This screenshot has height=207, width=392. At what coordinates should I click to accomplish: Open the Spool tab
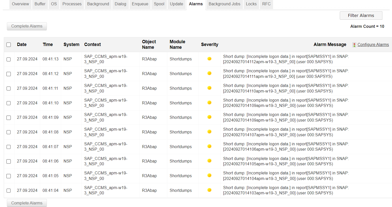click(x=159, y=4)
